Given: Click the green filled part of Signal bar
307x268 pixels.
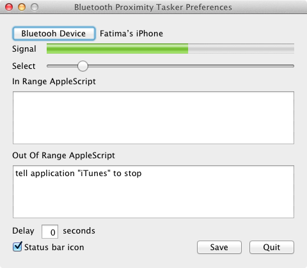Looking at the screenshot, I should pos(117,48).
